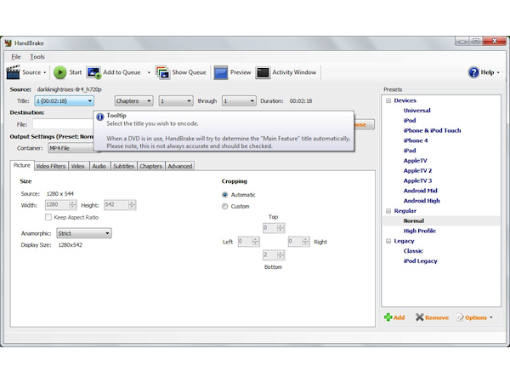510x383 pixels.
Task: Click the Add preset button label
Action: click(x=399, y=317)
